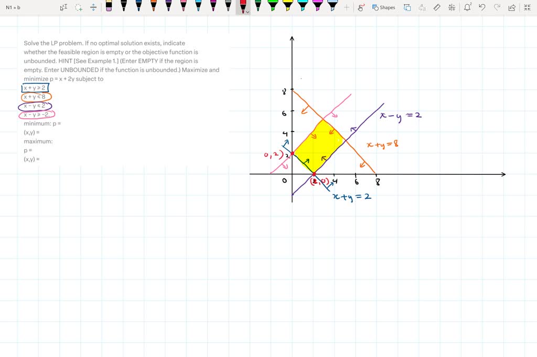Image resolution: width=537 pixels, height=357 pixels.
Task: Redo the last undone action
Action: (497, 7)
